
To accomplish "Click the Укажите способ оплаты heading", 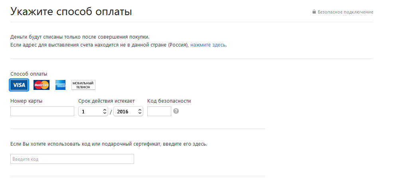I will point(71,12).
